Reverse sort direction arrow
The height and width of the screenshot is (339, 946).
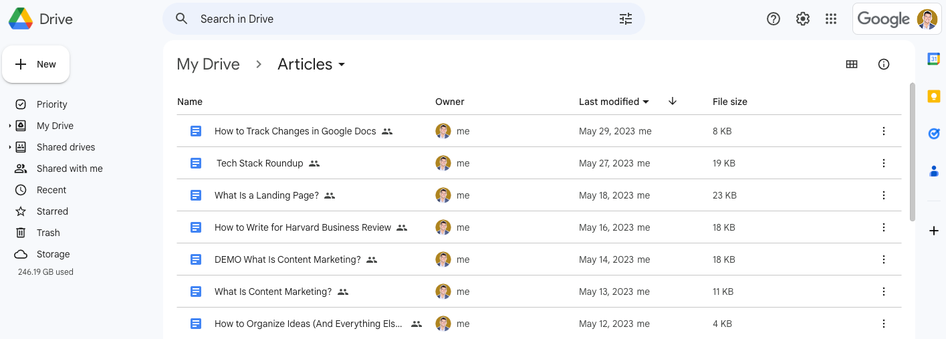pyautogui.click(x=673, y=102)
